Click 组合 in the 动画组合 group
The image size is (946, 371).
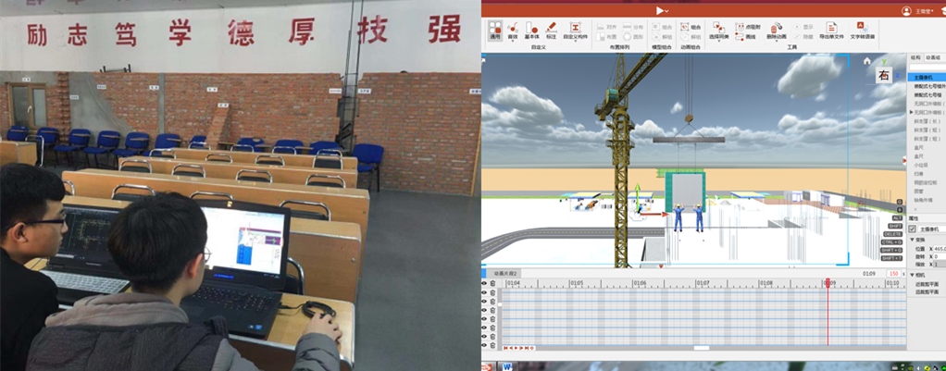(x=691, y=27)
